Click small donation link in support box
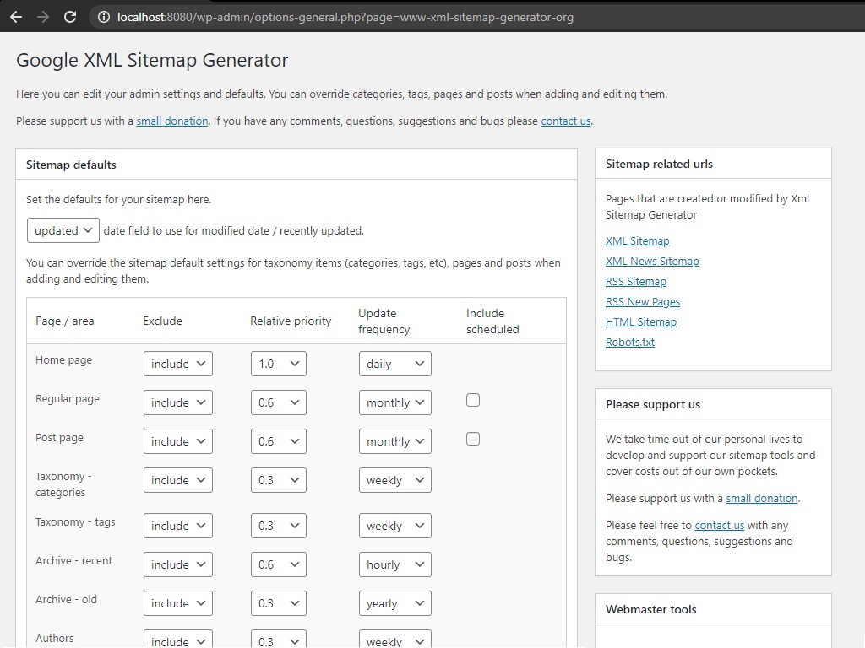 pyautogui.click(x=762, y=498)
